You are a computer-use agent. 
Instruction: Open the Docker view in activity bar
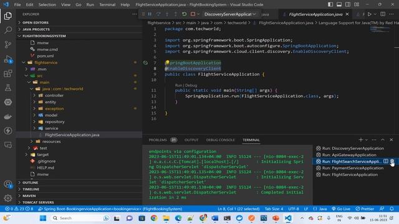click(8, 116)
